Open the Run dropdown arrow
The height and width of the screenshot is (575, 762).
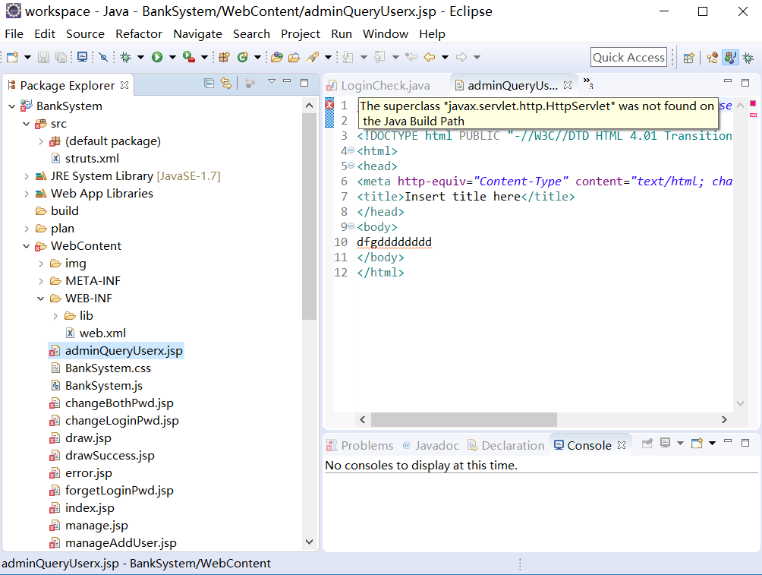pyautogui.click(x=172, y=58)
